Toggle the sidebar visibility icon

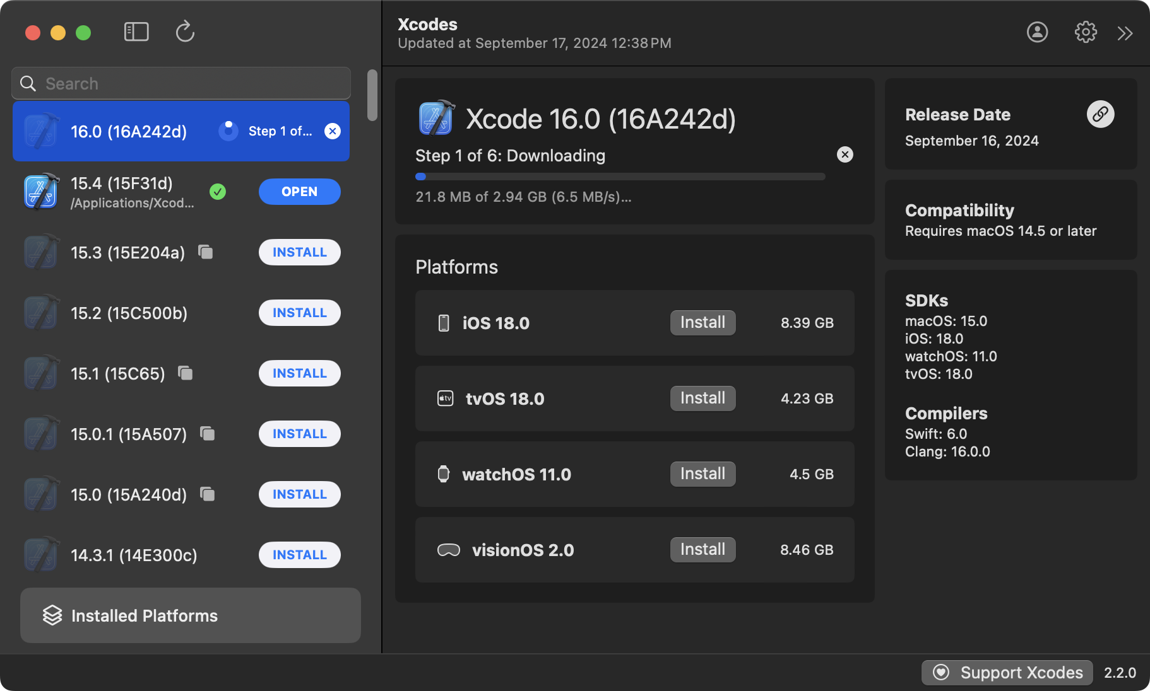tap(136, 32)
